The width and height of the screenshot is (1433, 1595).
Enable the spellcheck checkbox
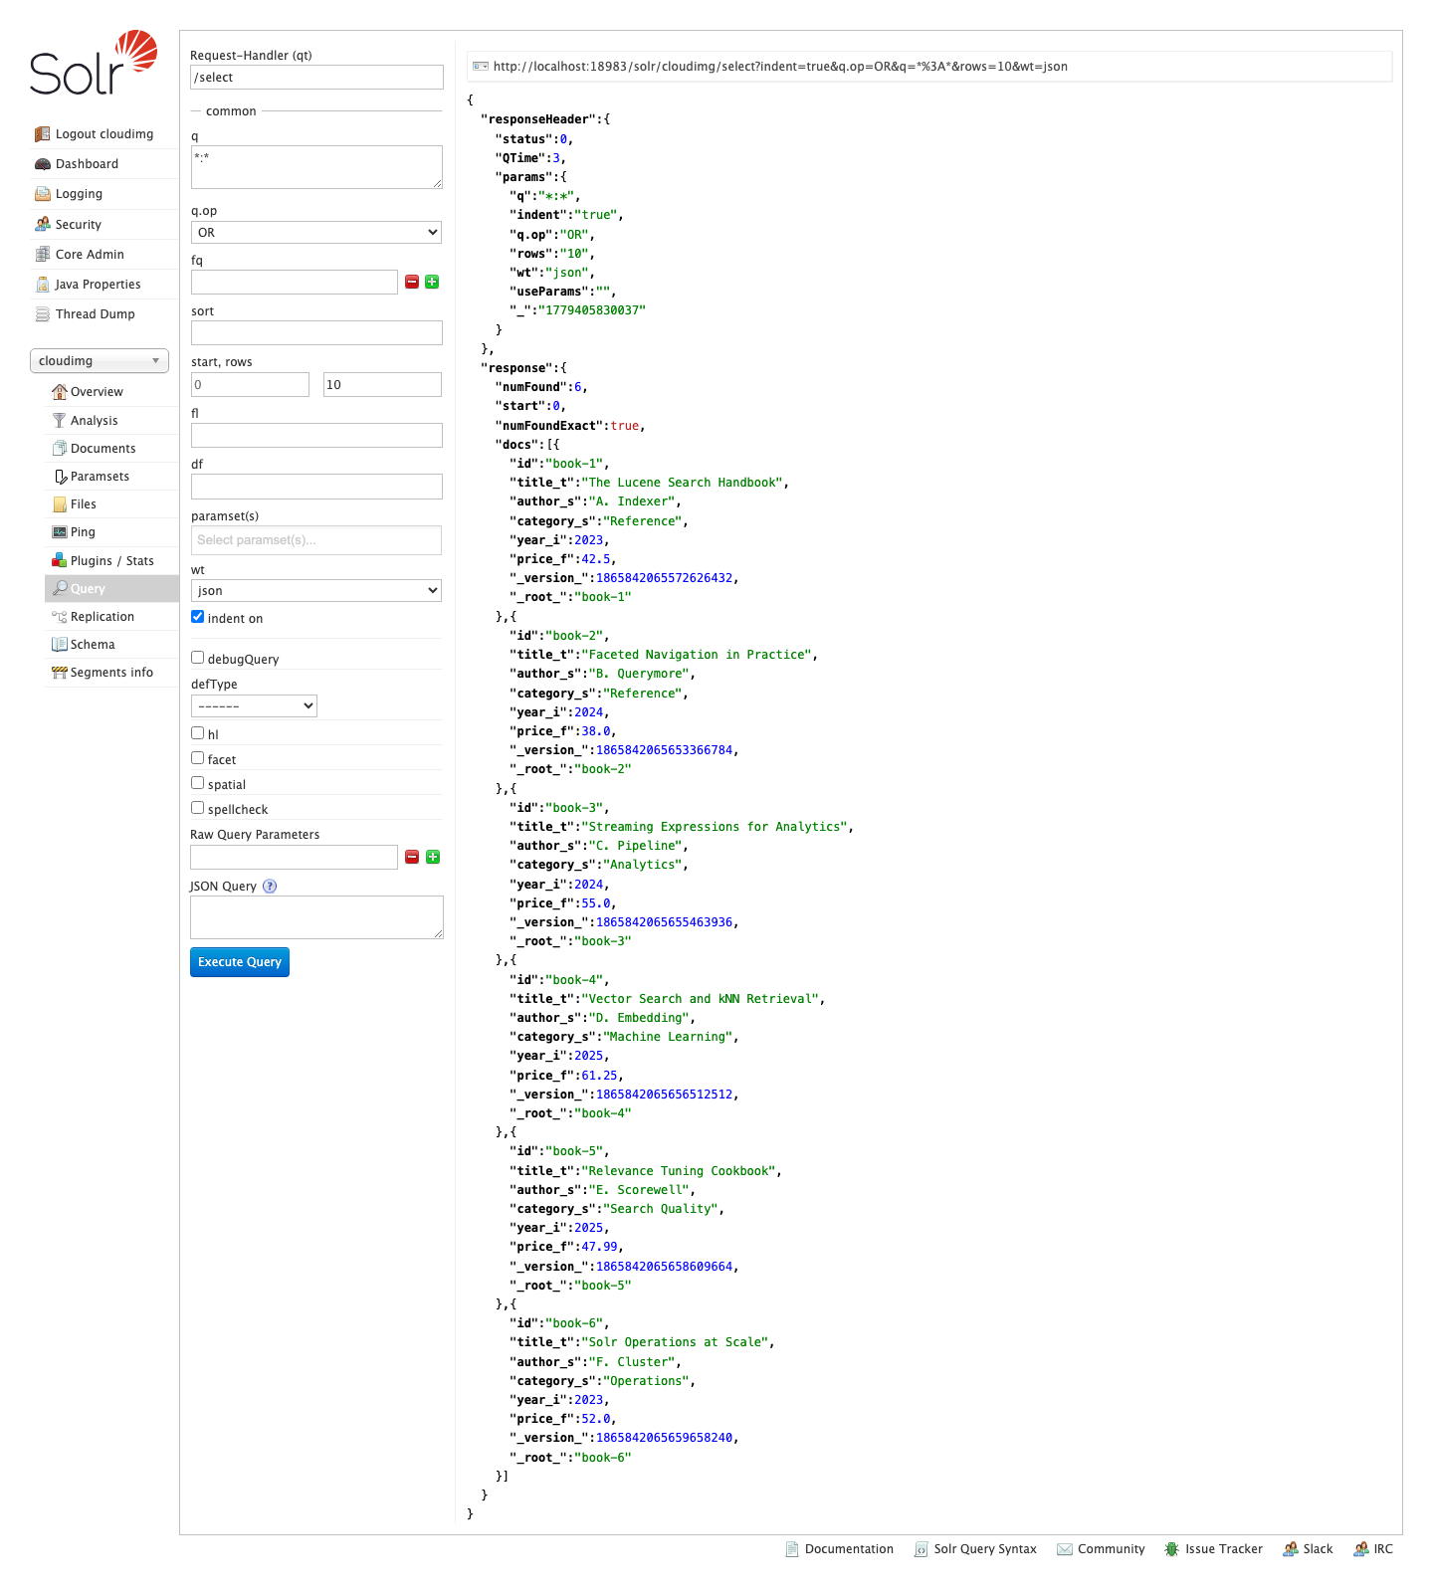click(x=197, y=808)
